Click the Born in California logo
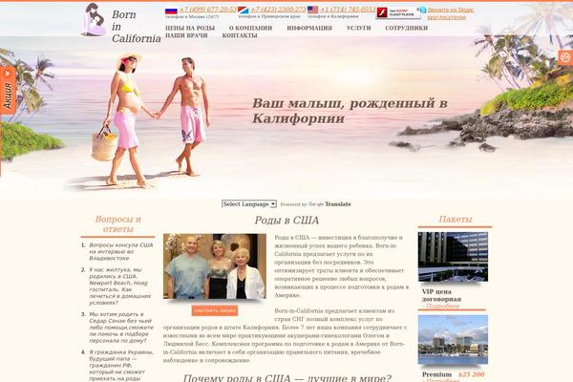The height and width of the screenshot is (382, 573). [121, 23]
